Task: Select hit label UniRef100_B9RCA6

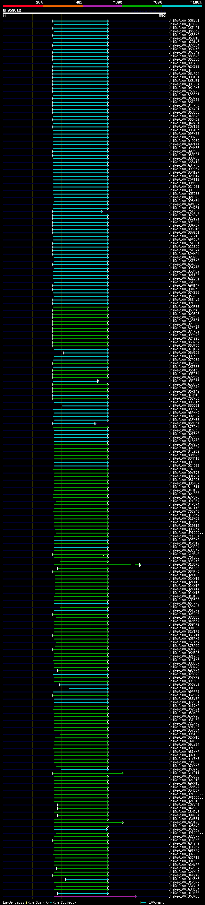Action: 184,95
